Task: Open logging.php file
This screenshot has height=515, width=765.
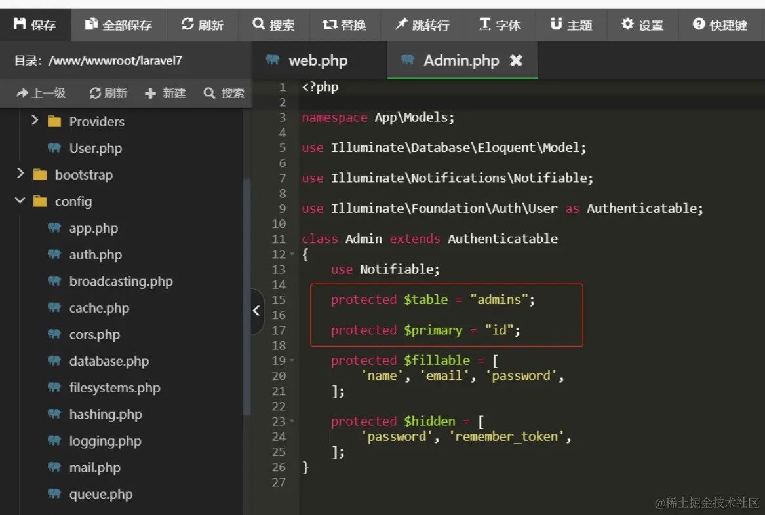Action: pos(106,441)
